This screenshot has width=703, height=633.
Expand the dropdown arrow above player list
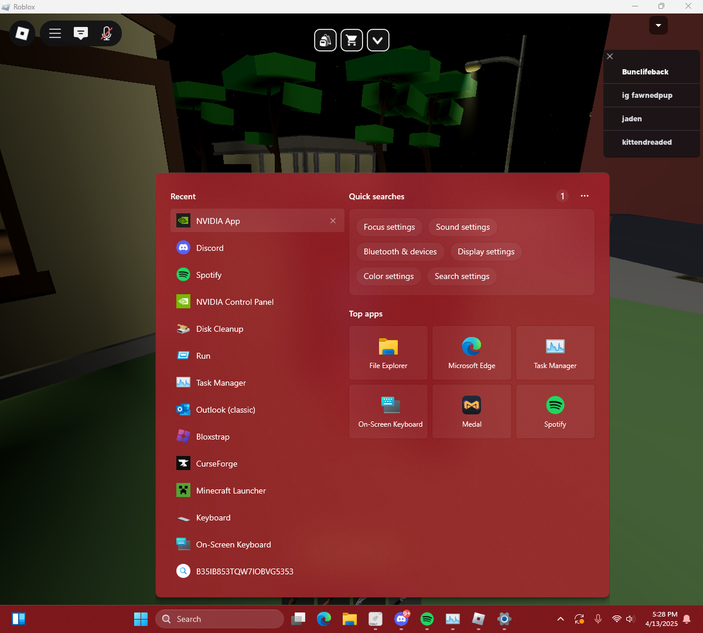click(658, 25)
